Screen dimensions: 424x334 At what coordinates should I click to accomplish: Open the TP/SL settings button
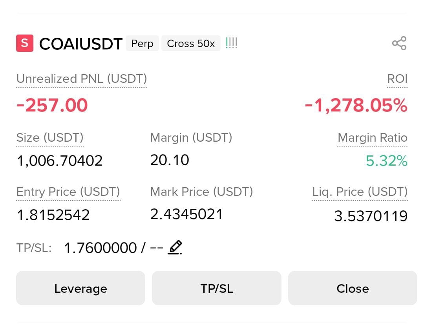[x=217, y=288]
